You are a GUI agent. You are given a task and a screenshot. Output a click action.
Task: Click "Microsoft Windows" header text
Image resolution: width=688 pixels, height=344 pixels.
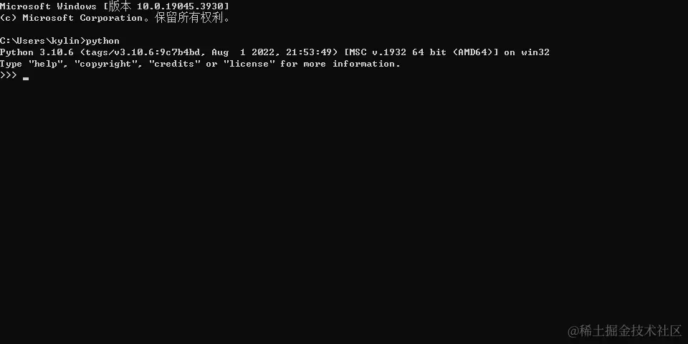48,6
